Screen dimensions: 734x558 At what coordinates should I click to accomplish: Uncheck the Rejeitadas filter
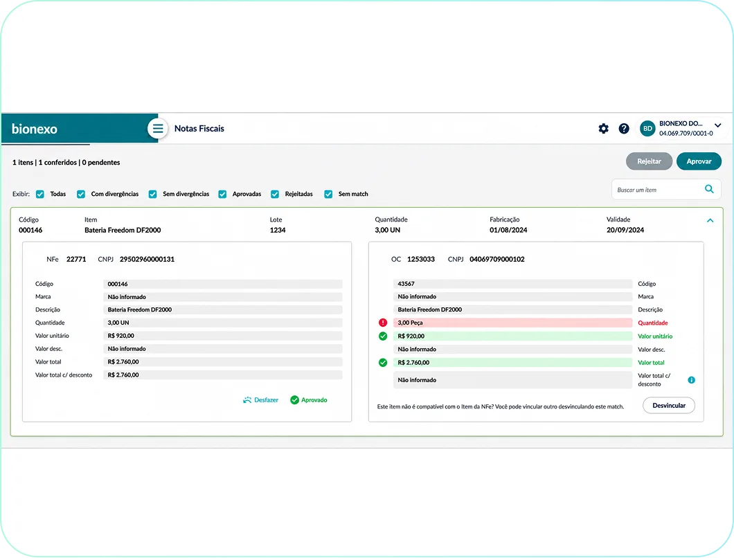tap(275, 194)
